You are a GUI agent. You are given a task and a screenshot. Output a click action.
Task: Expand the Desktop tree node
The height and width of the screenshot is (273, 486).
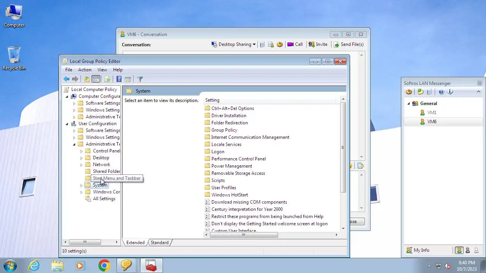[x=81, y=158]
